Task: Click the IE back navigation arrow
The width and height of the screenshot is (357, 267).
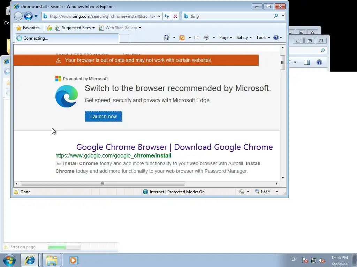Action: tap(18, 16)
